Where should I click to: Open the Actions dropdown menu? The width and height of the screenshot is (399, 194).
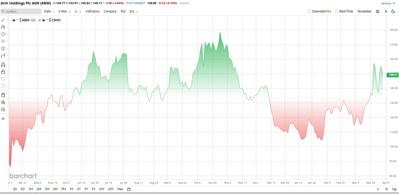pos(388,3)
